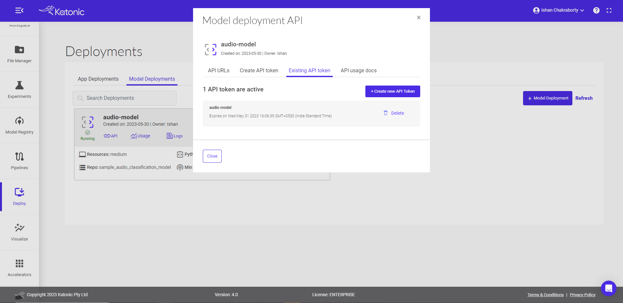The image size is (623, 303).
Task: Open Experiments in the sidebar
Action: pyautogui.click(x=19, y=90)
